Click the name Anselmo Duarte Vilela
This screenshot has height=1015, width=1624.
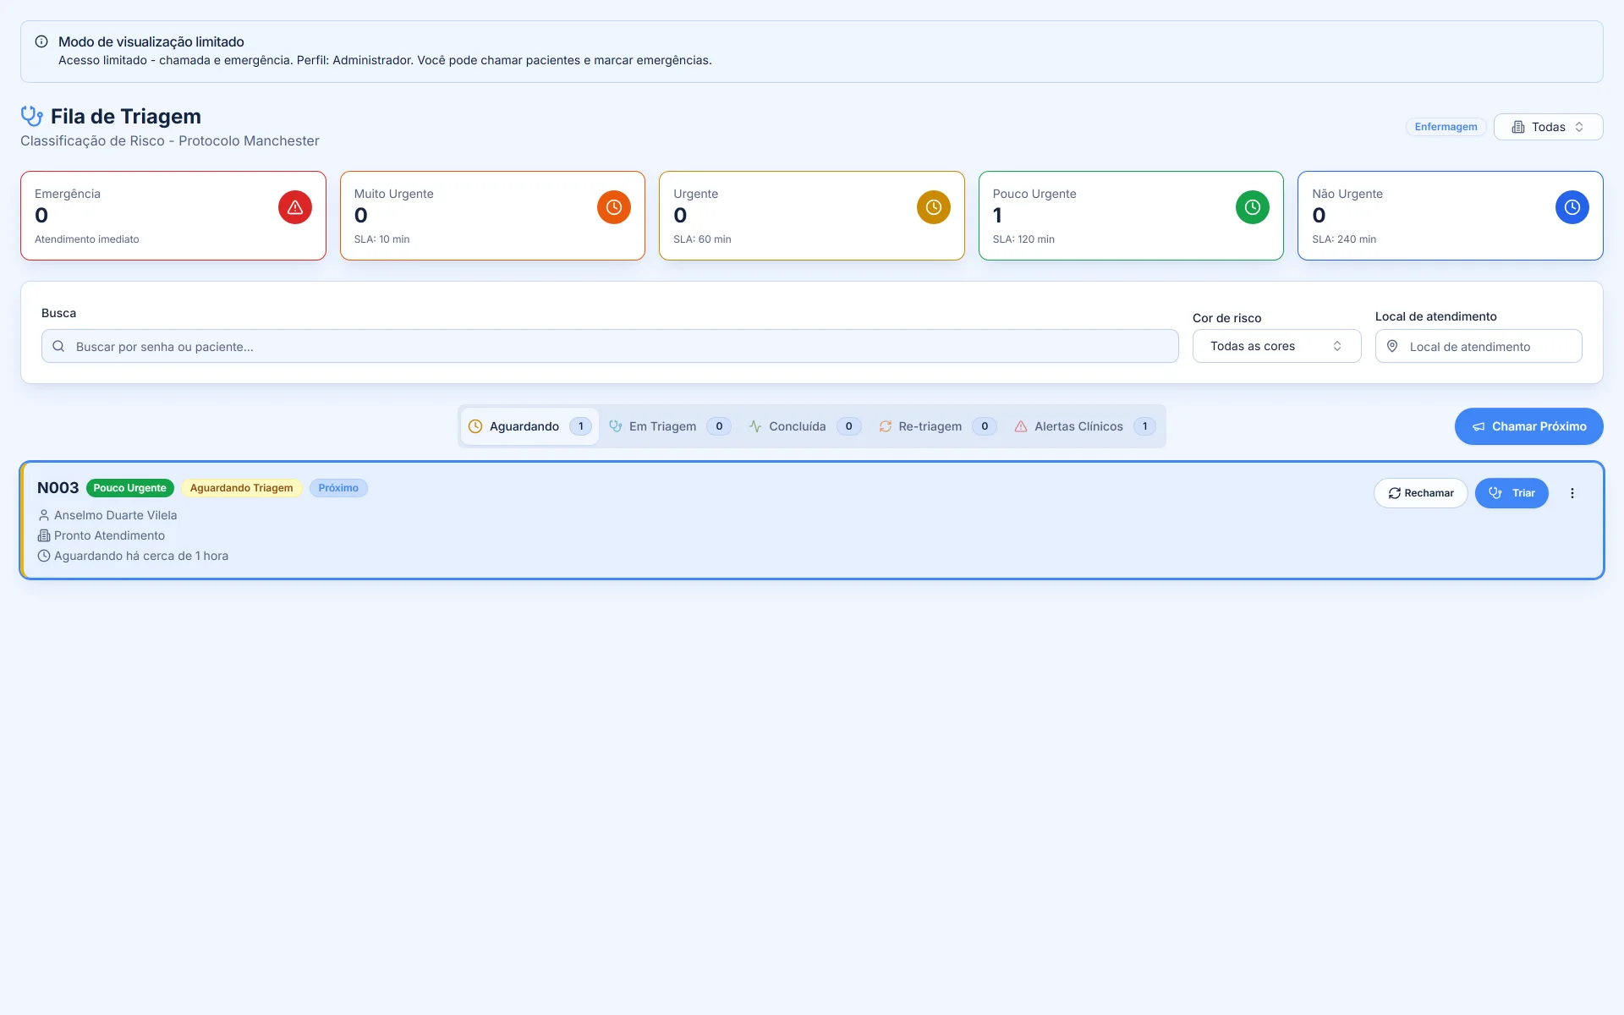point(116,515)
